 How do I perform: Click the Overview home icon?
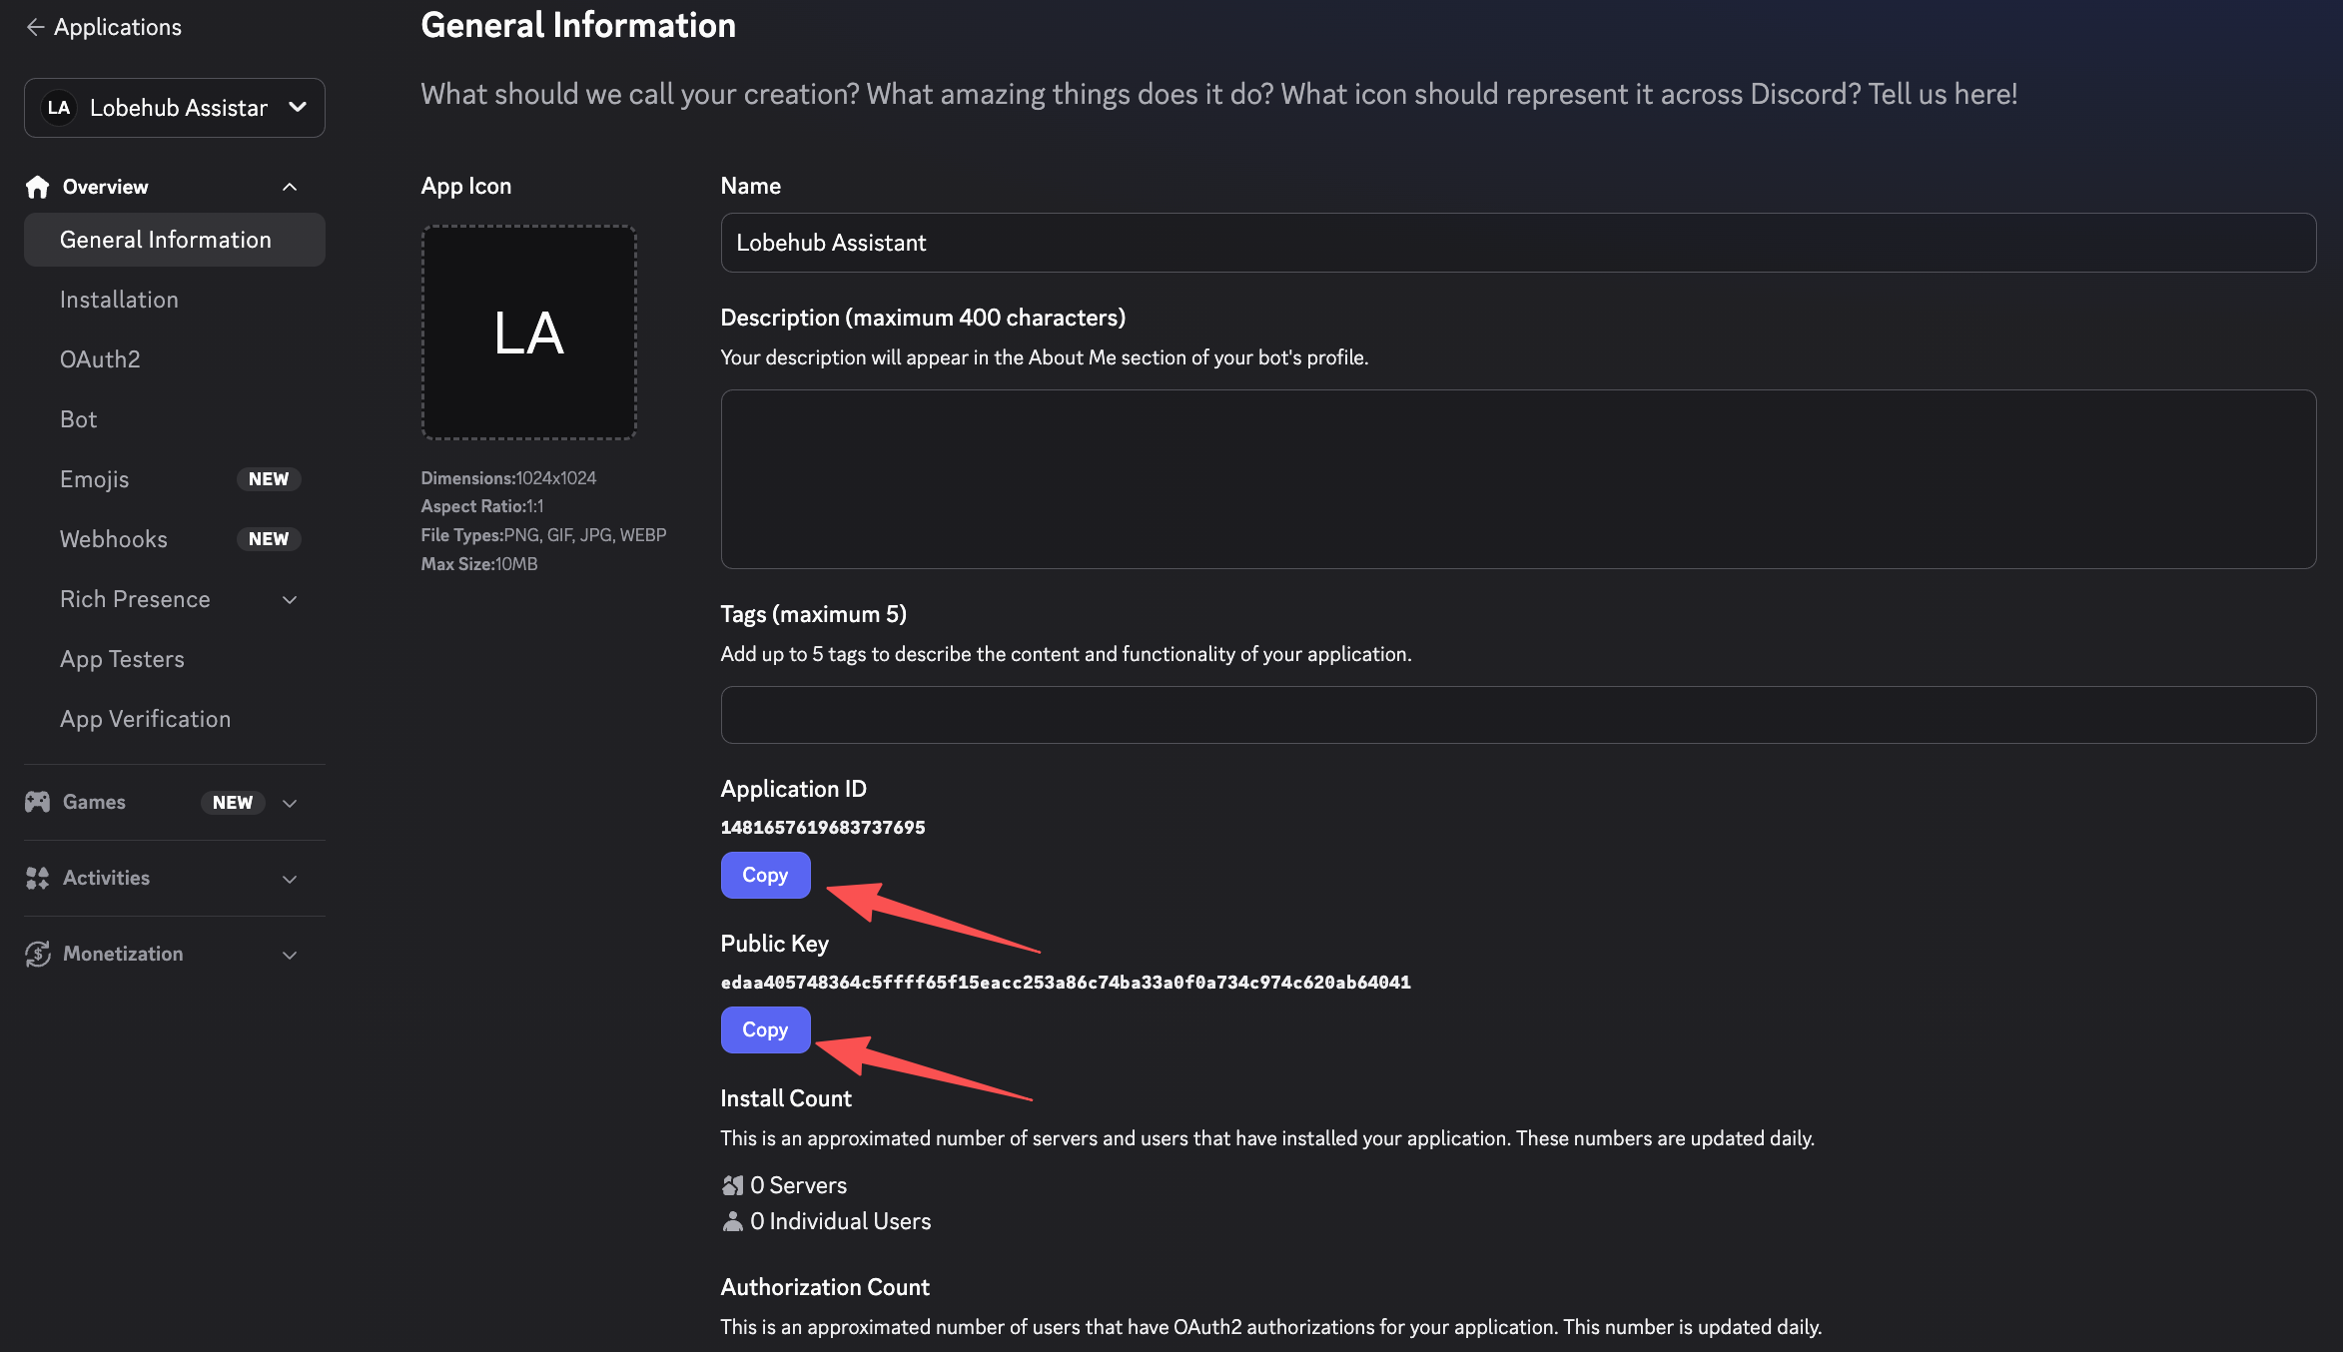click(38, 187)
